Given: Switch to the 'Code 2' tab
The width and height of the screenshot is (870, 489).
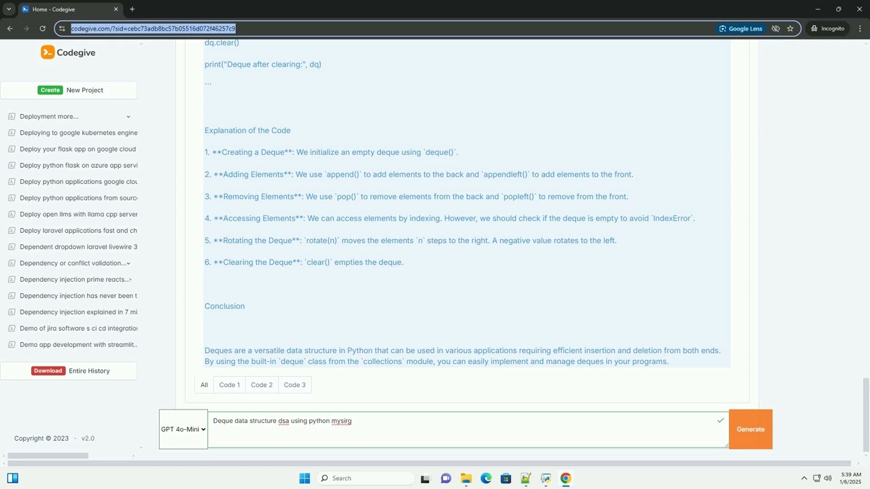Looking at the screenshot, I should (x=262, y=385).
